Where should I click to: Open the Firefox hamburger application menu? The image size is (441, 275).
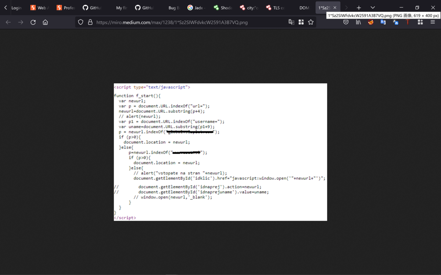tap(433, 22)
